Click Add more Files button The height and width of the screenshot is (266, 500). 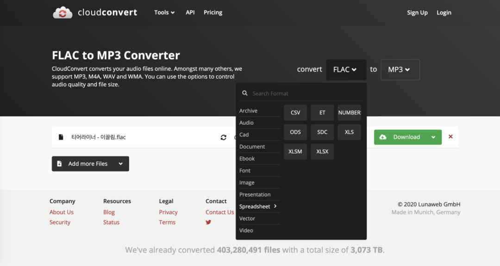pos(90,164)
